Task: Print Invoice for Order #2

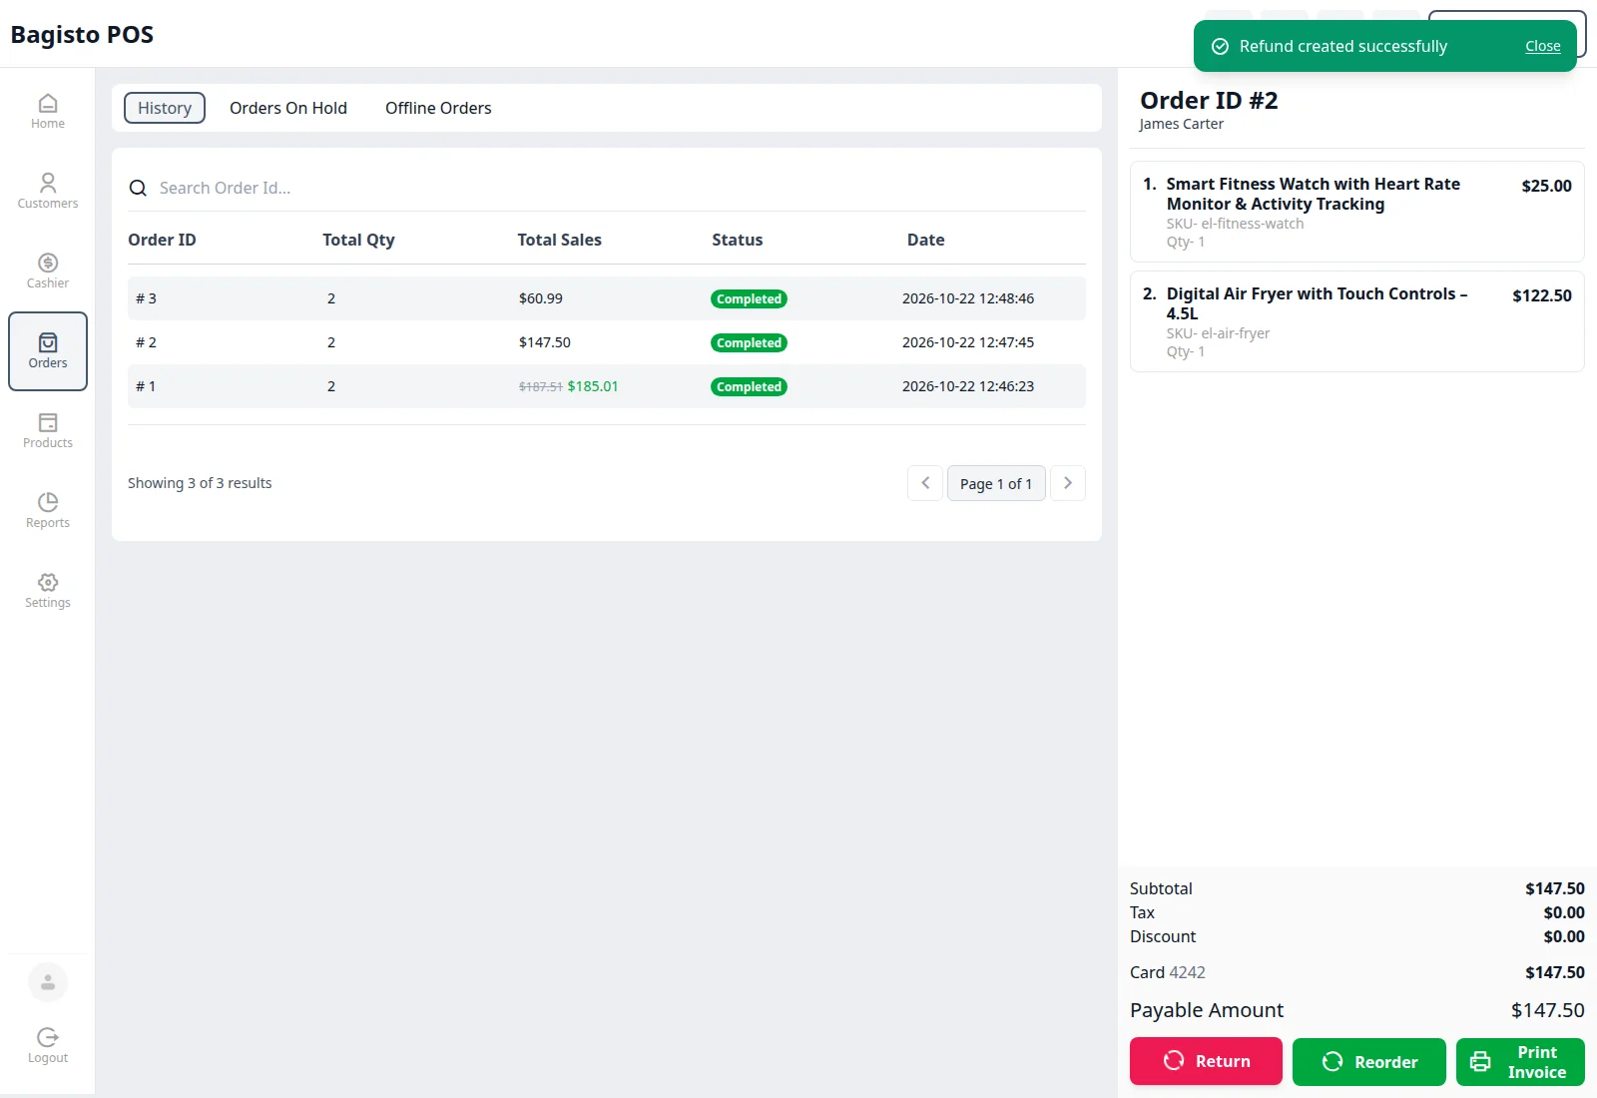Action: [1520, 1061]
